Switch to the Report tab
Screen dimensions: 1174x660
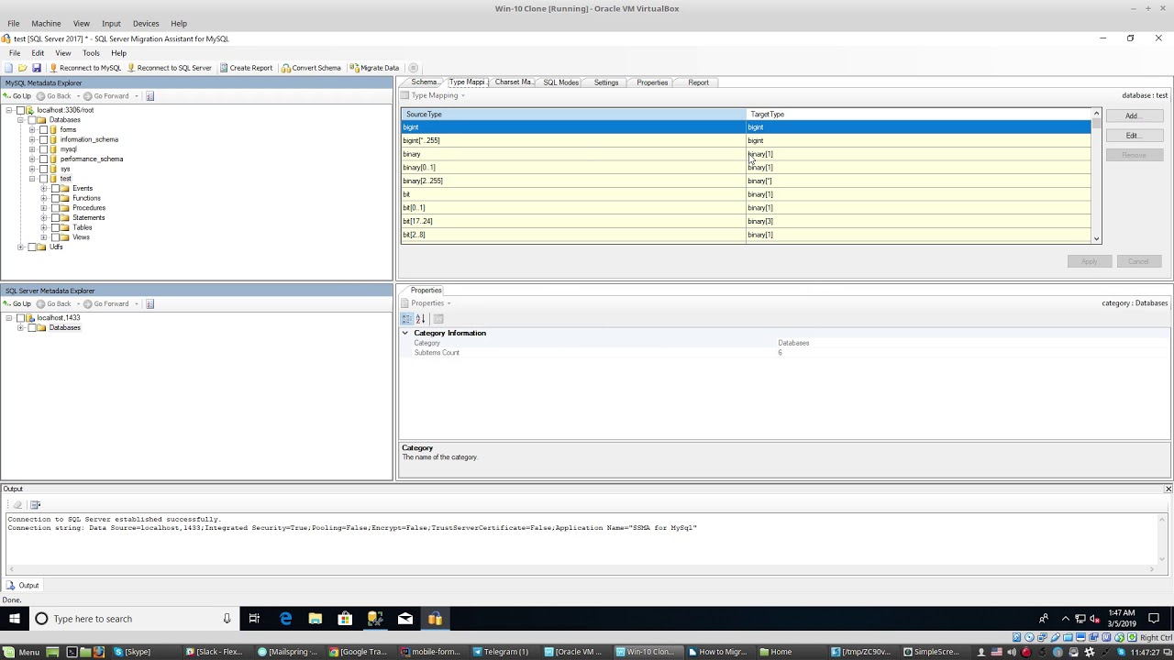coord(698,82)
